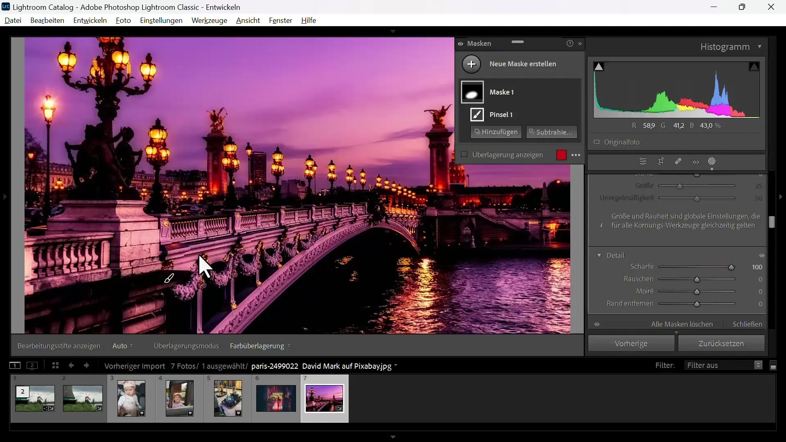Screen dimensions: 786x442
Task: Select the Maske 1 thumbnail
Action: click(472, 92)
